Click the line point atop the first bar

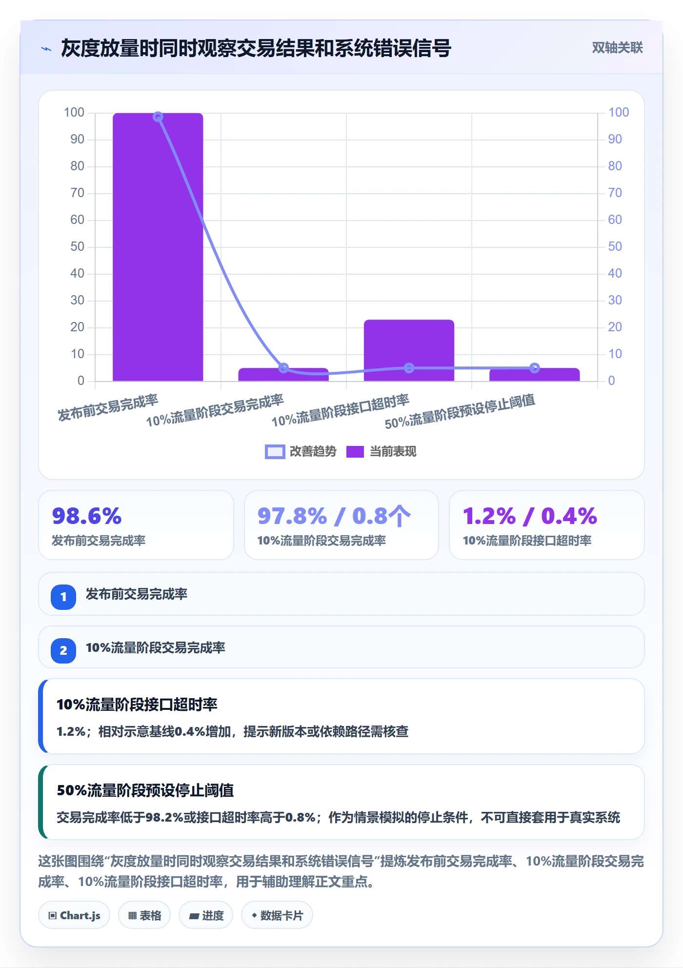tap(158, 117)
